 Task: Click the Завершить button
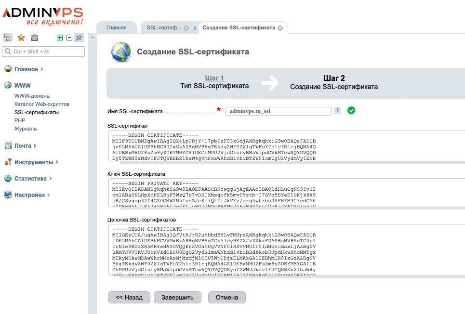[177, 298]
